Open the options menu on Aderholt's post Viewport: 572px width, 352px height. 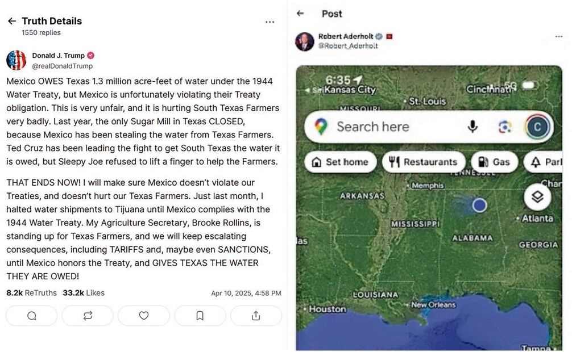point(559,36)
